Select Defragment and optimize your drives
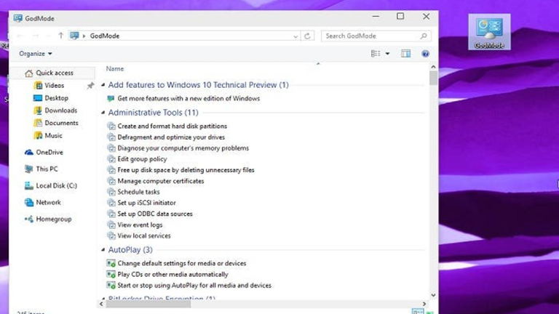Screen dimensions: 559x314 pyautogui.click(x=166, y=137)
